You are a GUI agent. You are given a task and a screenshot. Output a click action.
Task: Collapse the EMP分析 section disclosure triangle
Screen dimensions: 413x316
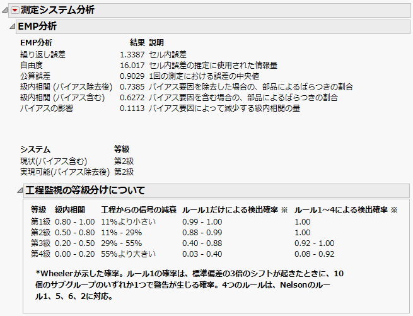tap(12, 26)
